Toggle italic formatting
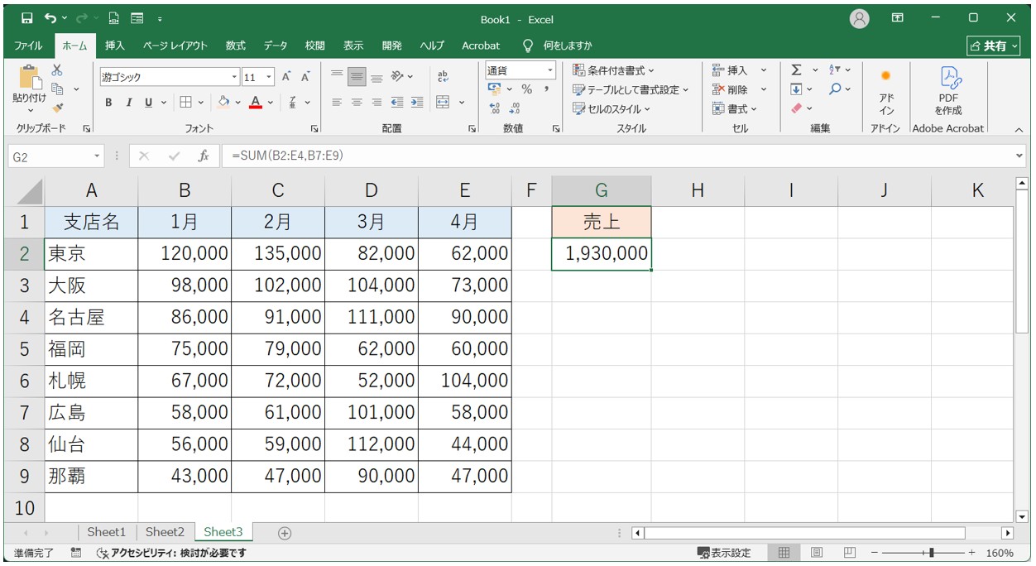Image resolution: width=1036 pixels, height=566 pixels. pyautogui.click(x=128, y=103)
